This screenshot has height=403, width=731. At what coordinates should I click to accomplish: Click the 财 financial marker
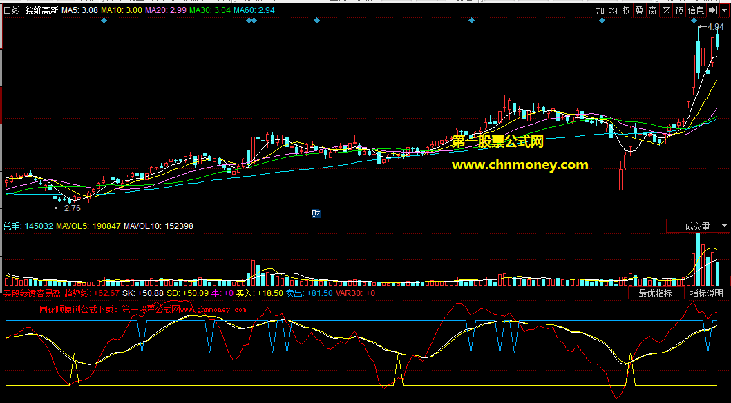(316, 214)
